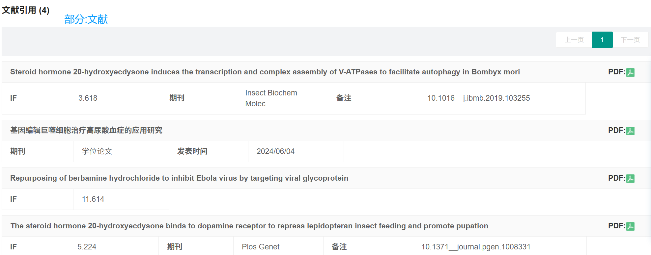Open PDF icon for V-ATPases autophagy paper
Viewport: 651px width, 255px height.
click(x=630, y=72)
